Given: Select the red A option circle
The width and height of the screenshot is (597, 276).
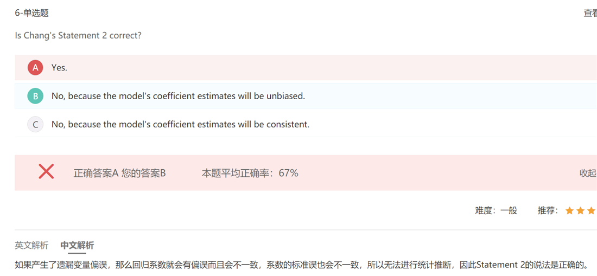Looking at the screenshot, I should [35, 68].
